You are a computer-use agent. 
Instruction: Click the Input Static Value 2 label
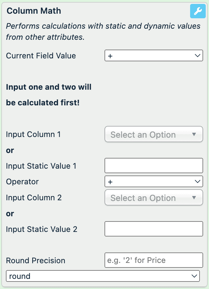42,229
